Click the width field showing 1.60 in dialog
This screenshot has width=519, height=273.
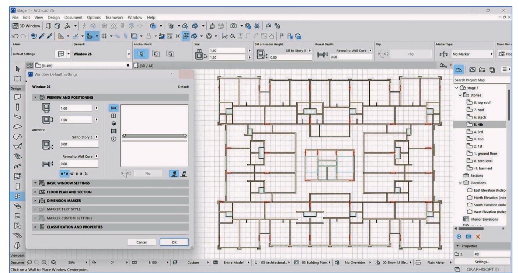tap(75, 108)
